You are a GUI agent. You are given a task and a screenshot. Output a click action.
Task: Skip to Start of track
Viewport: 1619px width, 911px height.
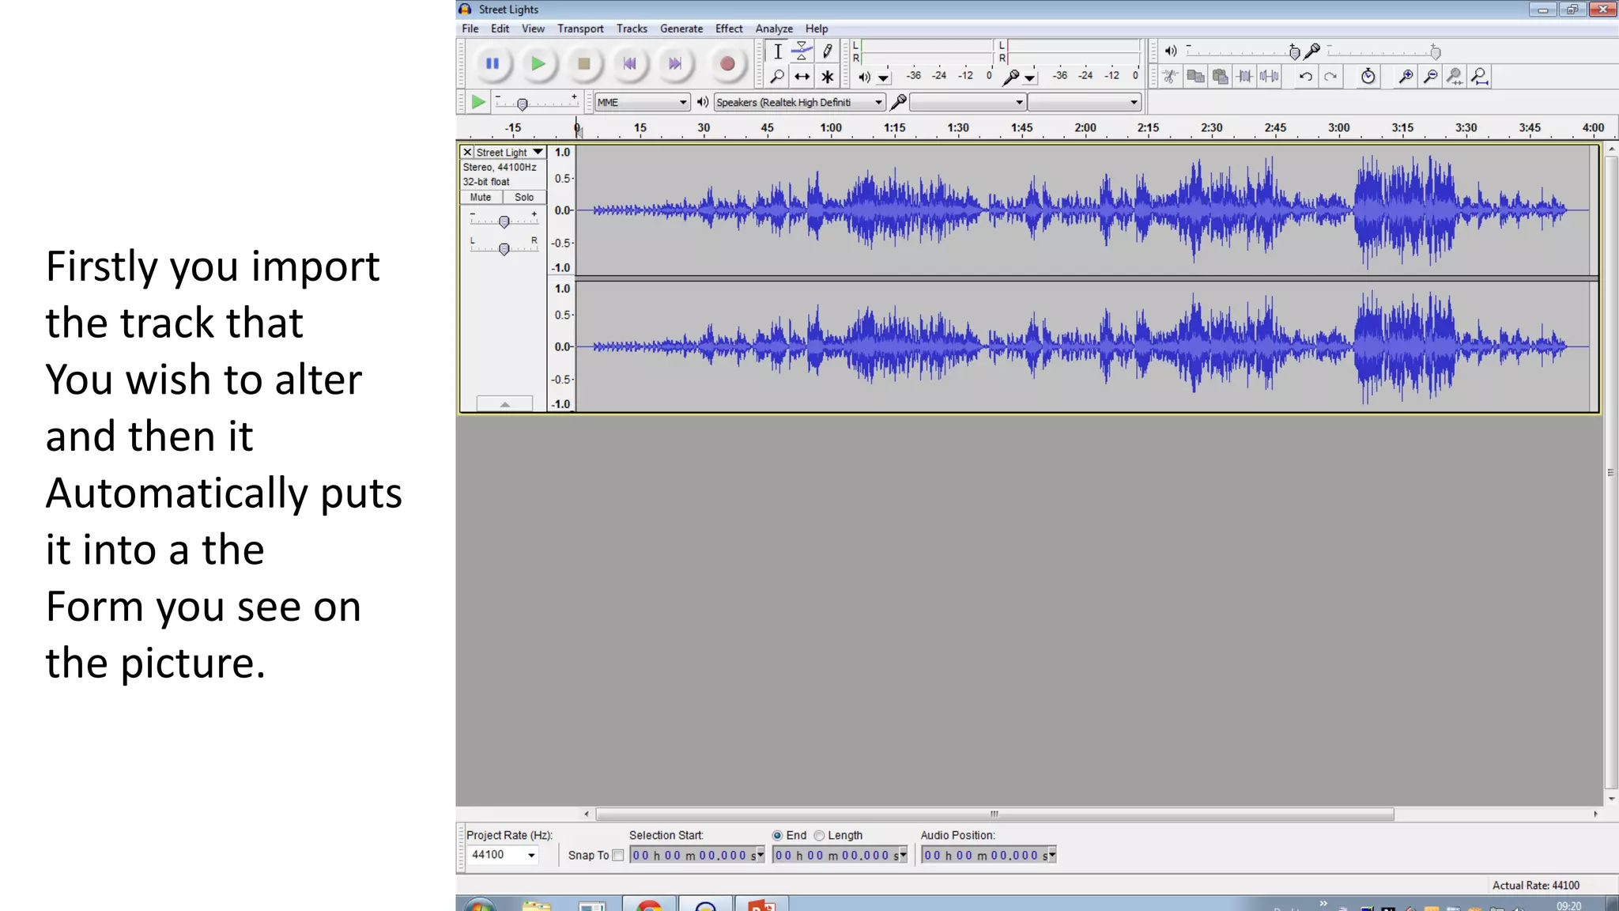pos(629,64)
